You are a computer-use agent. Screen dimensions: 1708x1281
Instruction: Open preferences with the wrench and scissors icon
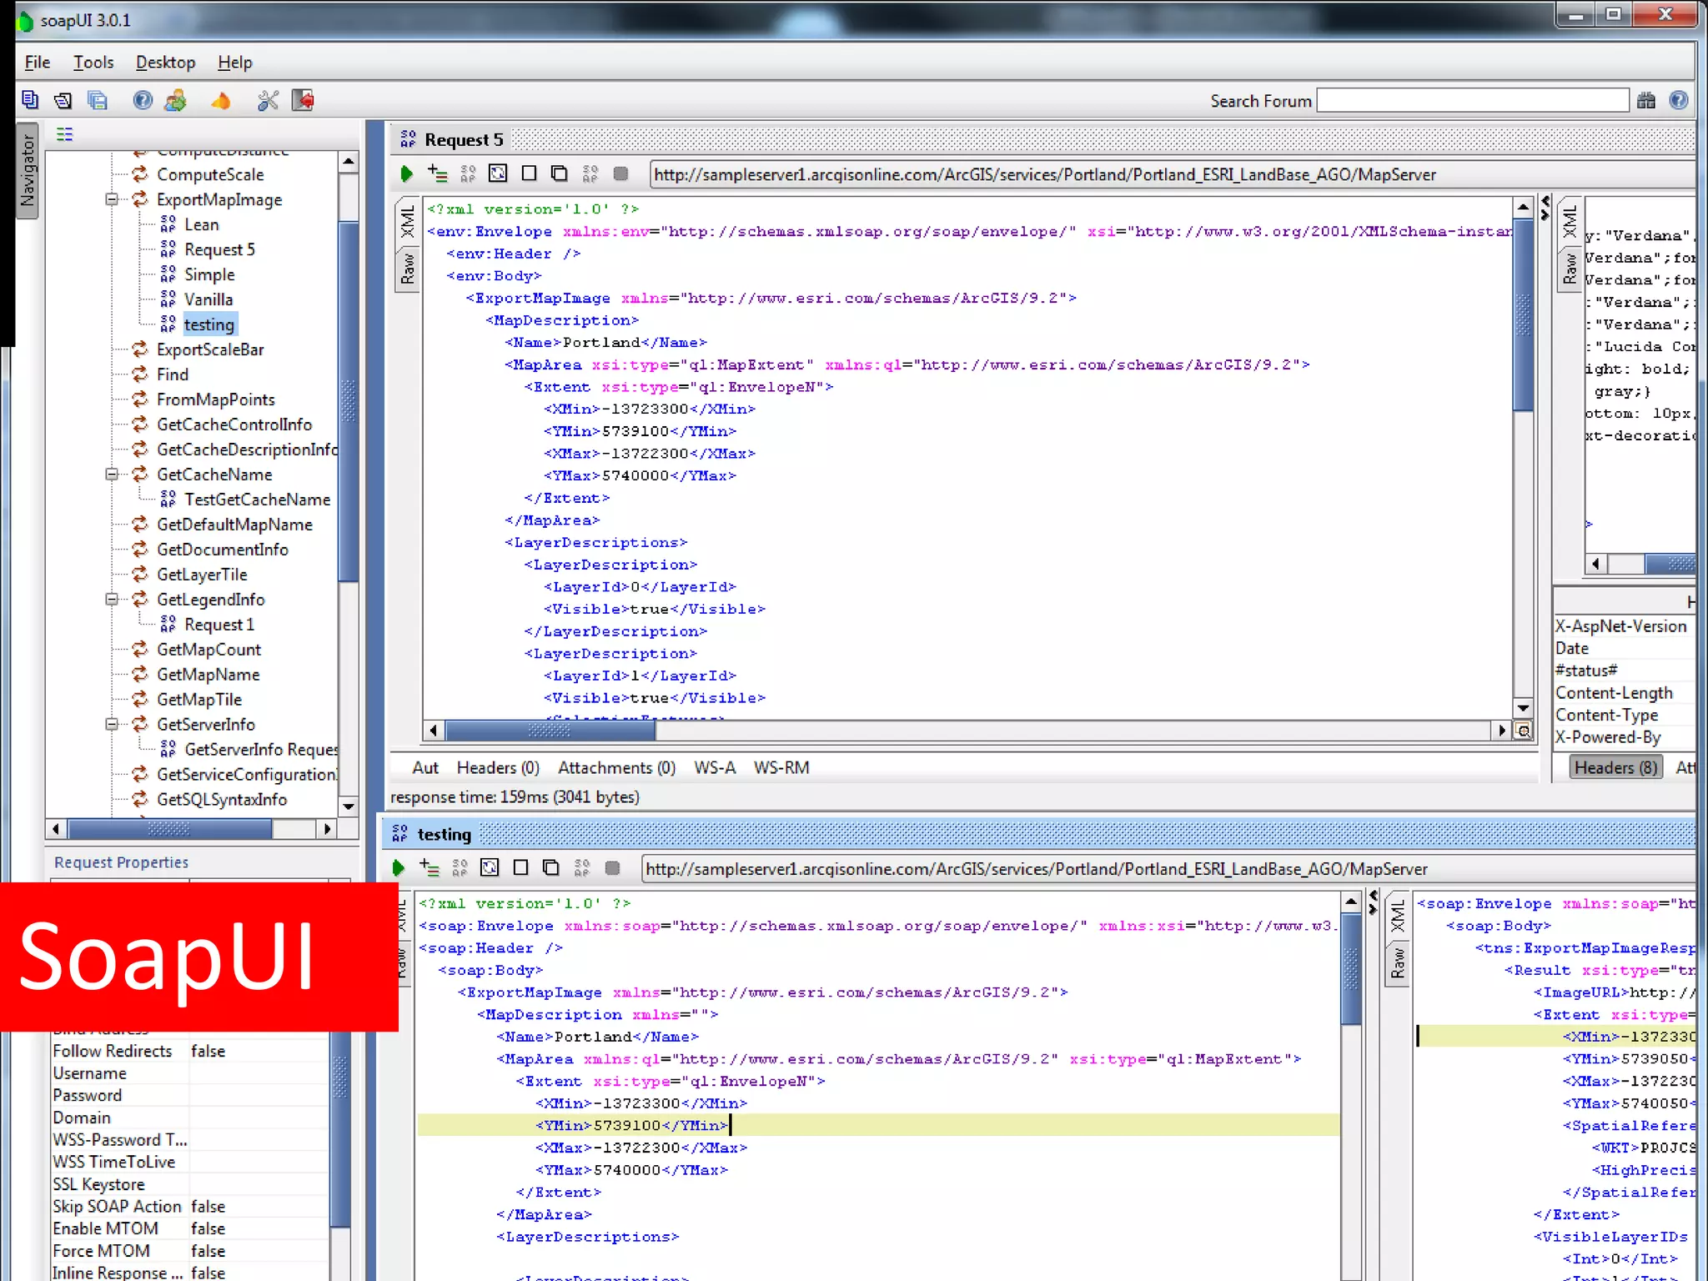click(268, 100)
